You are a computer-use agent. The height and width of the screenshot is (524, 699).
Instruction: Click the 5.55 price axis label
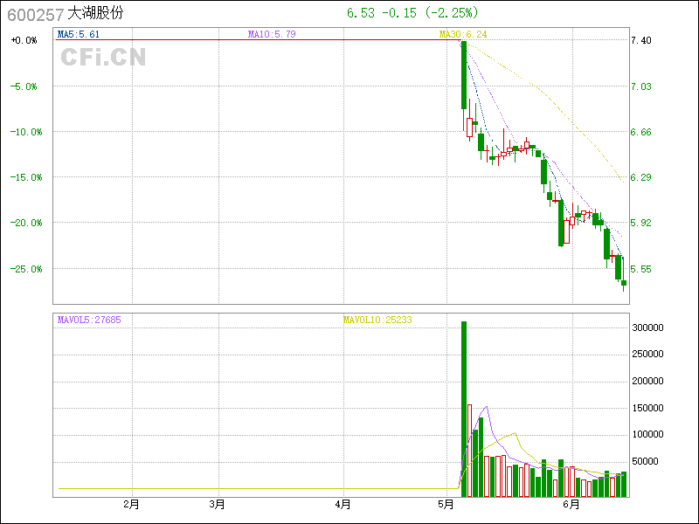point(641,269)
